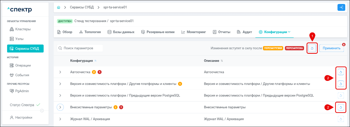The image size is (350, 127).
Task: Reset changes for Другие платформы и клиенты row
Action: (341, 84)
